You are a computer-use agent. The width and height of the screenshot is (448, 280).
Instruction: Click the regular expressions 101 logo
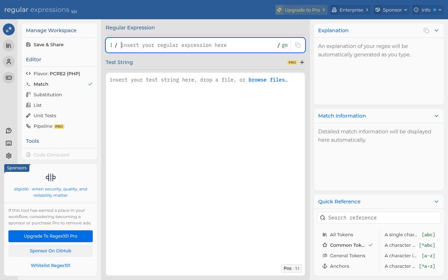point(41,10)
